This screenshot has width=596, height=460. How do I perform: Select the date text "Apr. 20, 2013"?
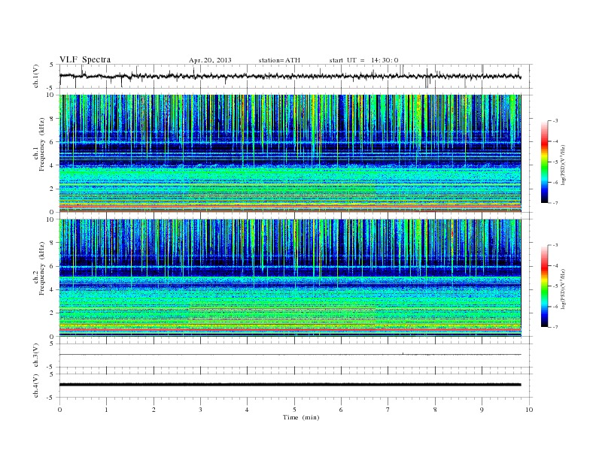(x=210, y=60)
